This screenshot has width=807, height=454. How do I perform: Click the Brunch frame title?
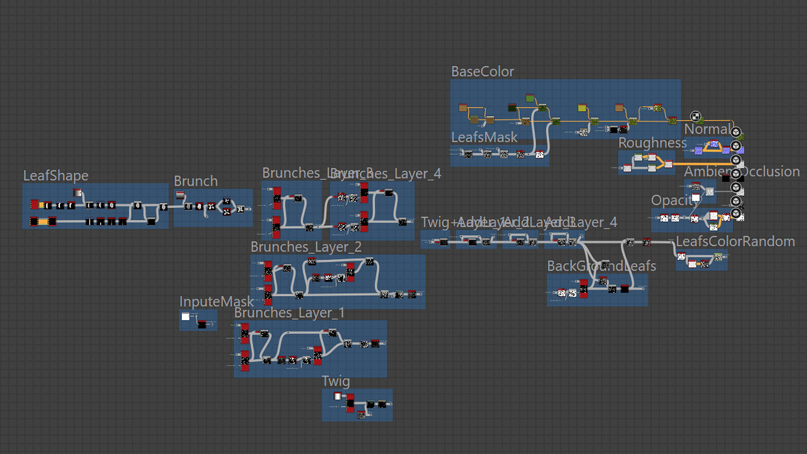196,181
